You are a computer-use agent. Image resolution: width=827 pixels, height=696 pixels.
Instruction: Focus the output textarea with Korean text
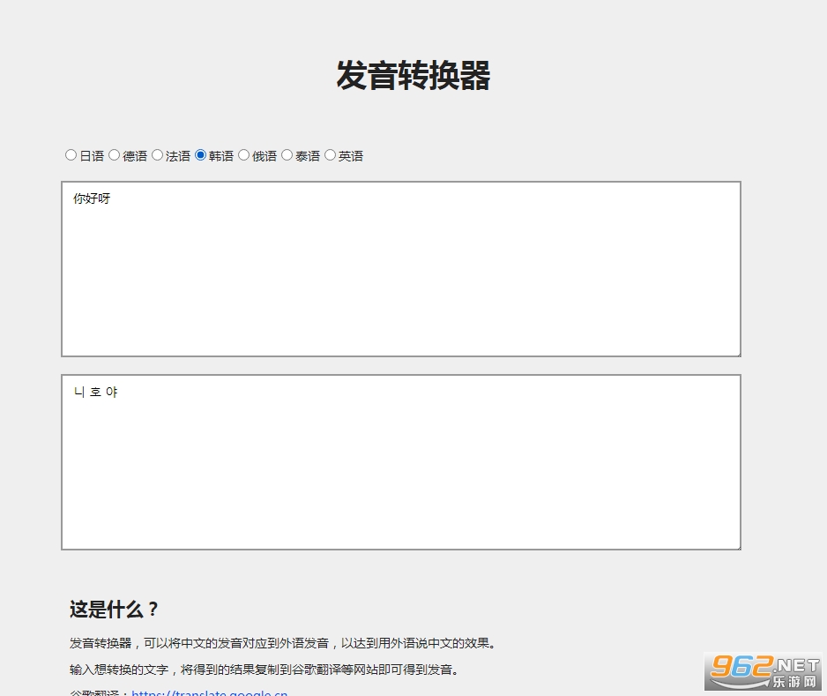tap(400, 462)
